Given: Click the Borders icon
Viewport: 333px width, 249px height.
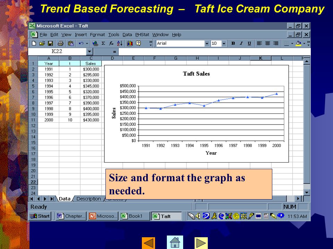Looking at the screenshot, I should [x=287, y=44].
